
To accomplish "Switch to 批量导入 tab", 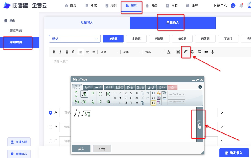I will [87, 23].
